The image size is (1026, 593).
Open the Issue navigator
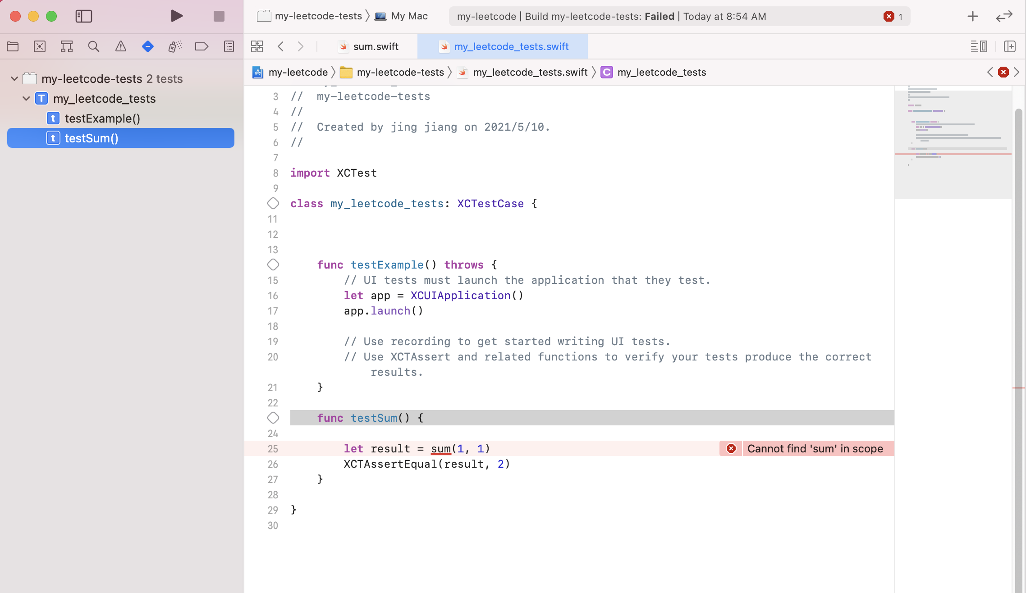(121, 46)
